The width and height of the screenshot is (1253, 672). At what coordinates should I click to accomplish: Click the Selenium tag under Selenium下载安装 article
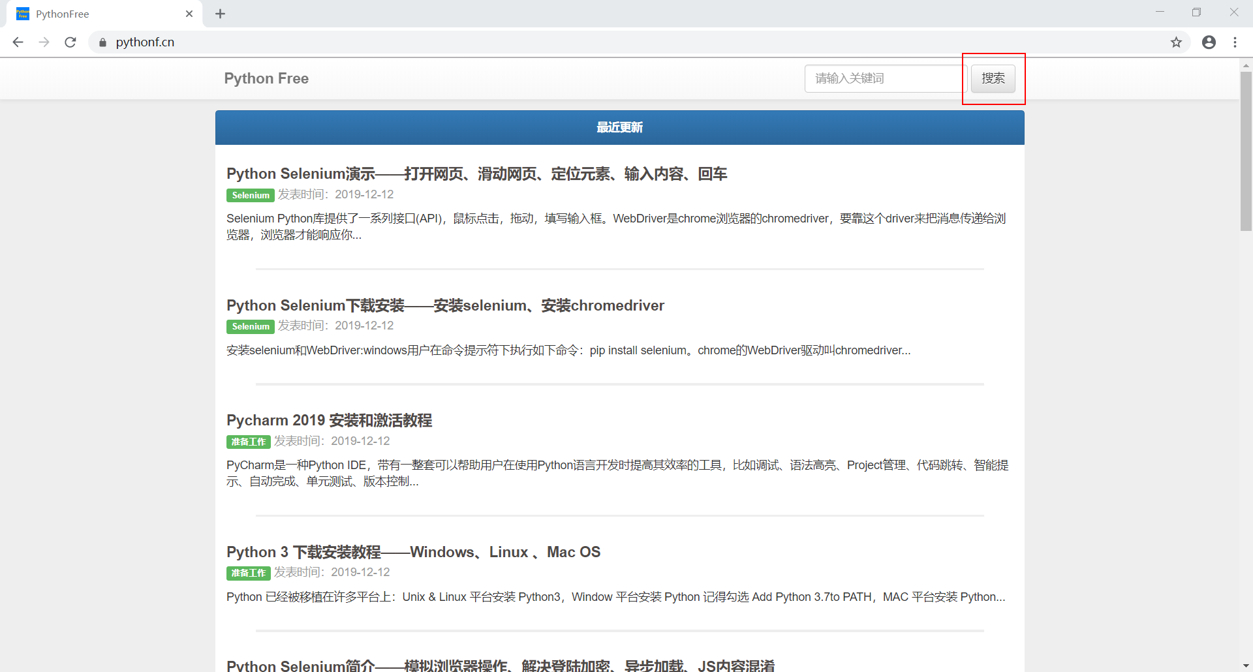tap(251, 326)
